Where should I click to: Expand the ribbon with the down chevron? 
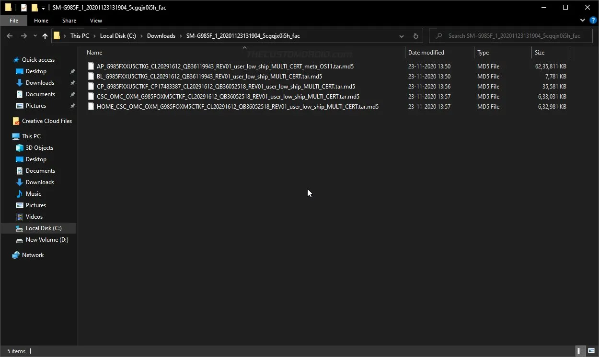point(582,20)
